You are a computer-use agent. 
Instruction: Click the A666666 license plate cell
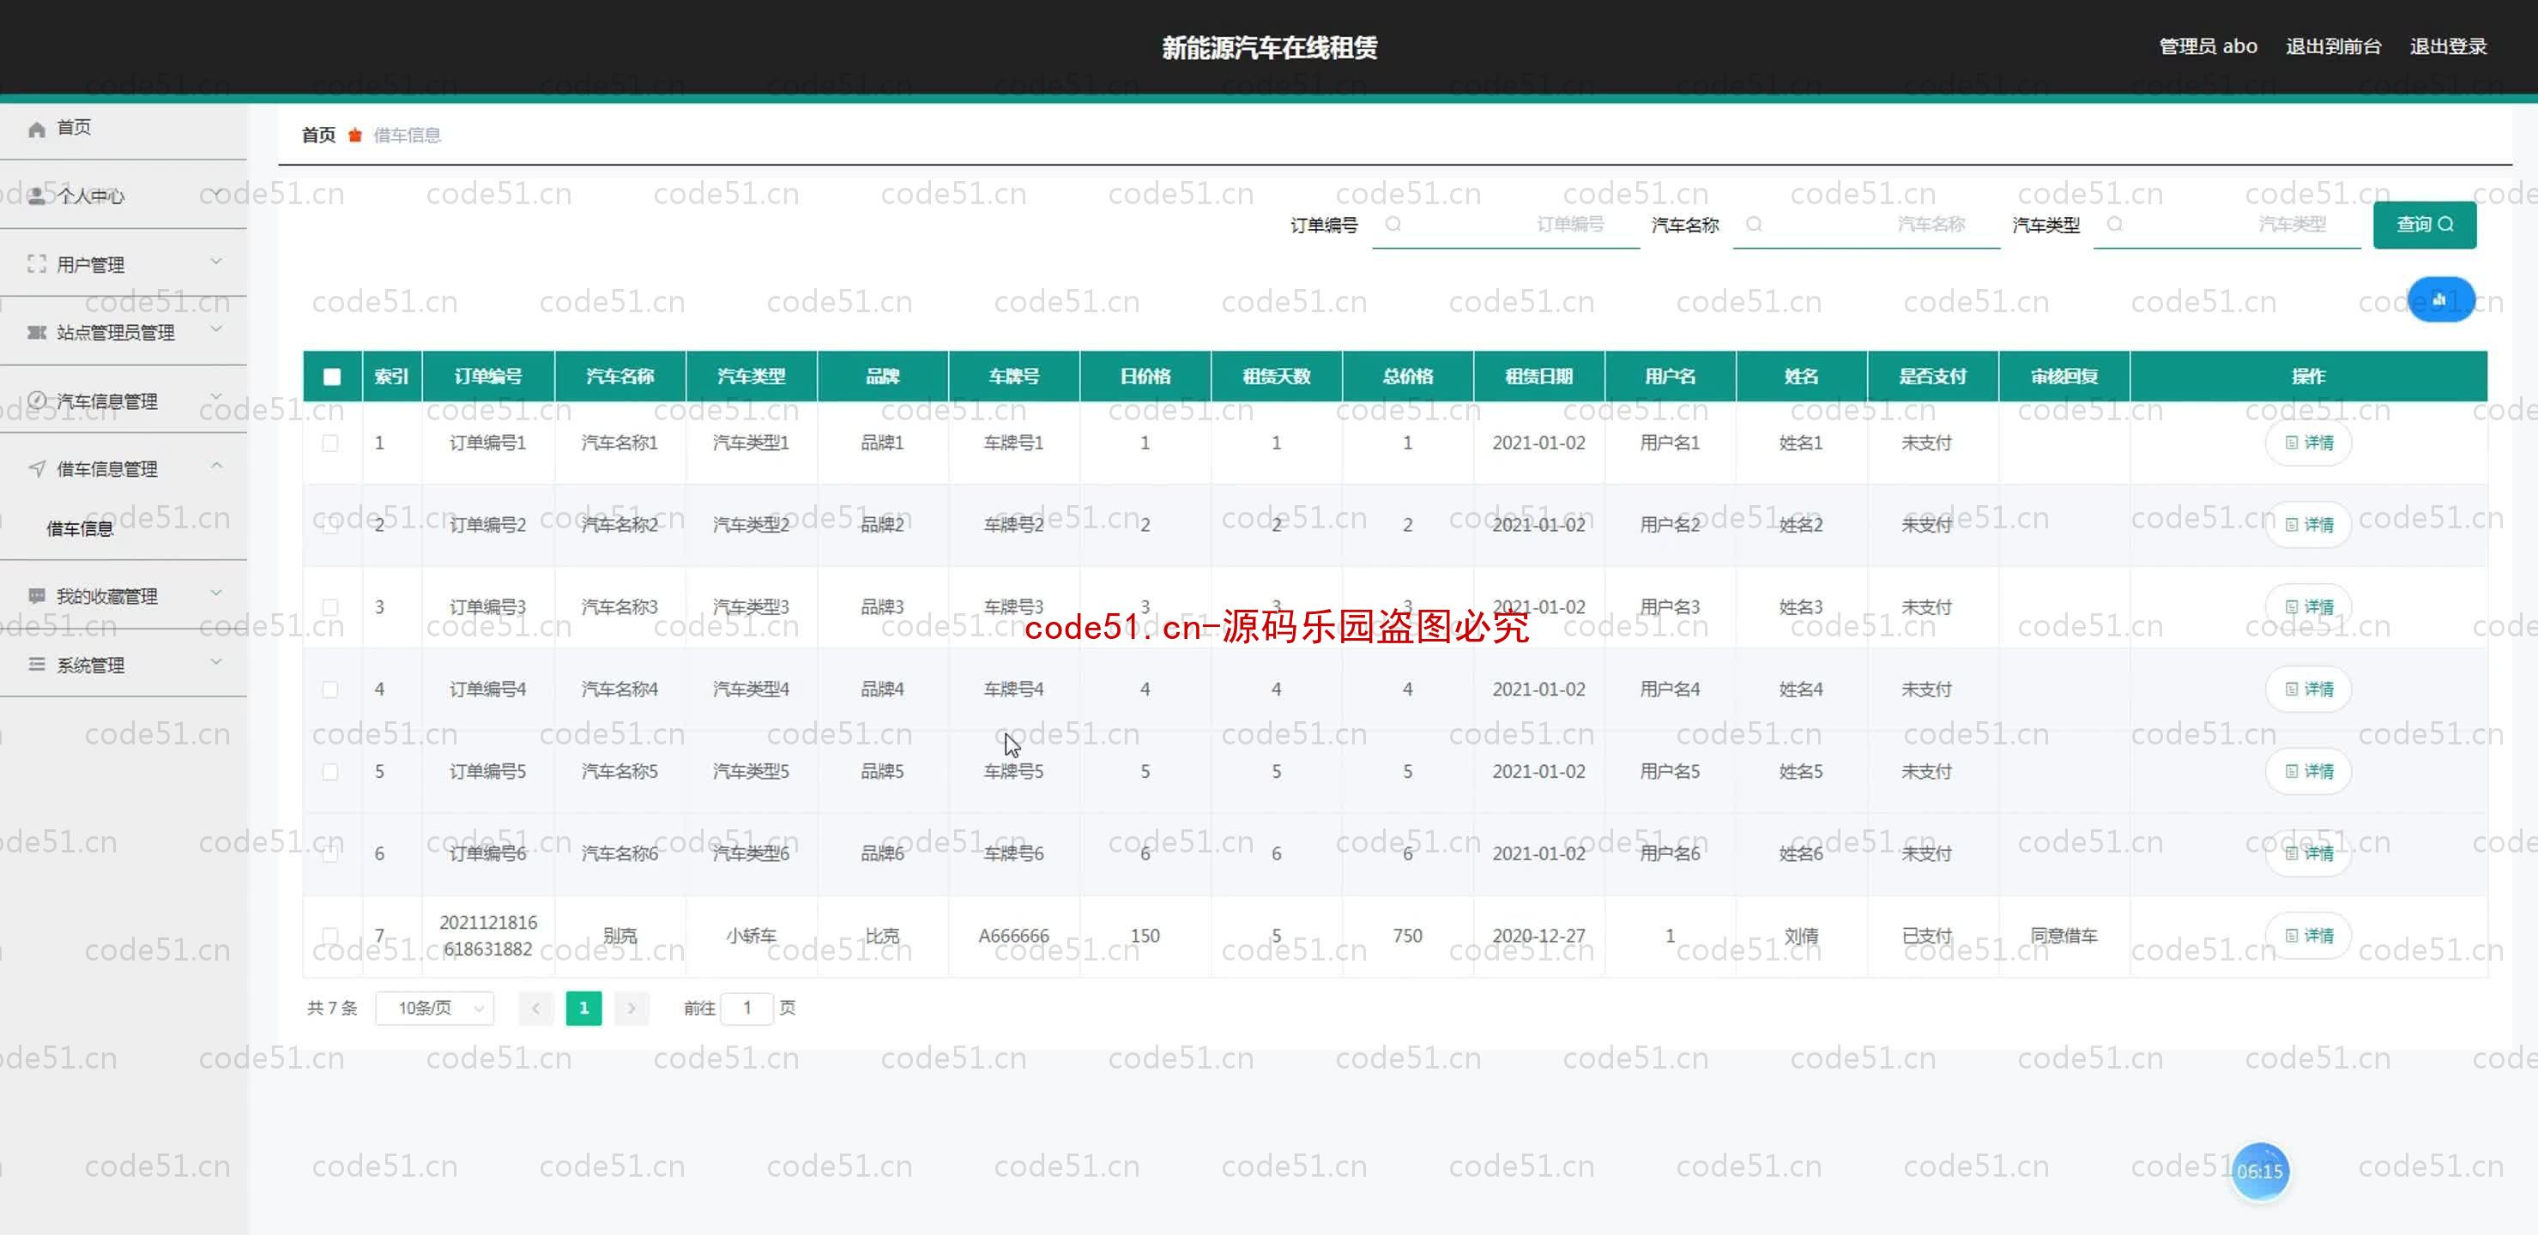[1012, 936]
